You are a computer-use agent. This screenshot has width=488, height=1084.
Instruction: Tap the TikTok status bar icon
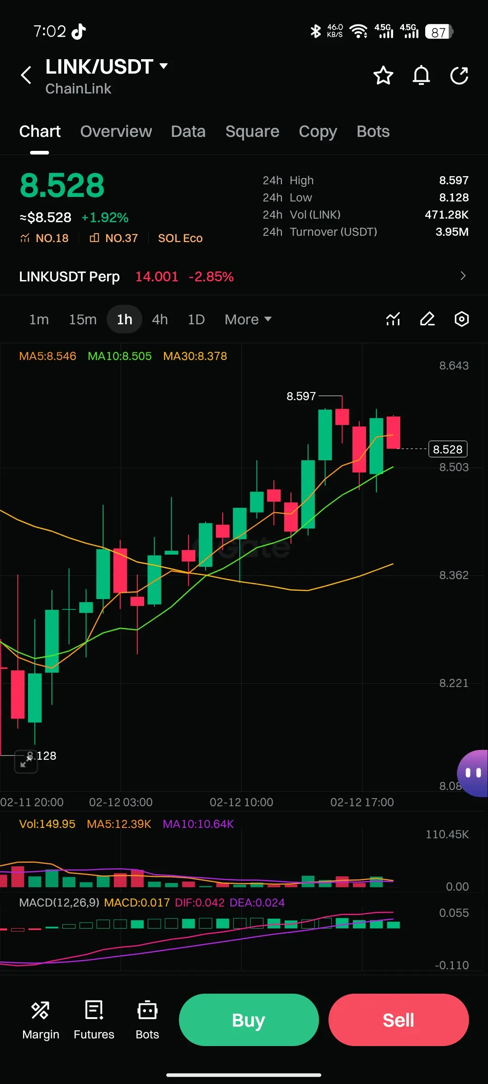[79, 31]
